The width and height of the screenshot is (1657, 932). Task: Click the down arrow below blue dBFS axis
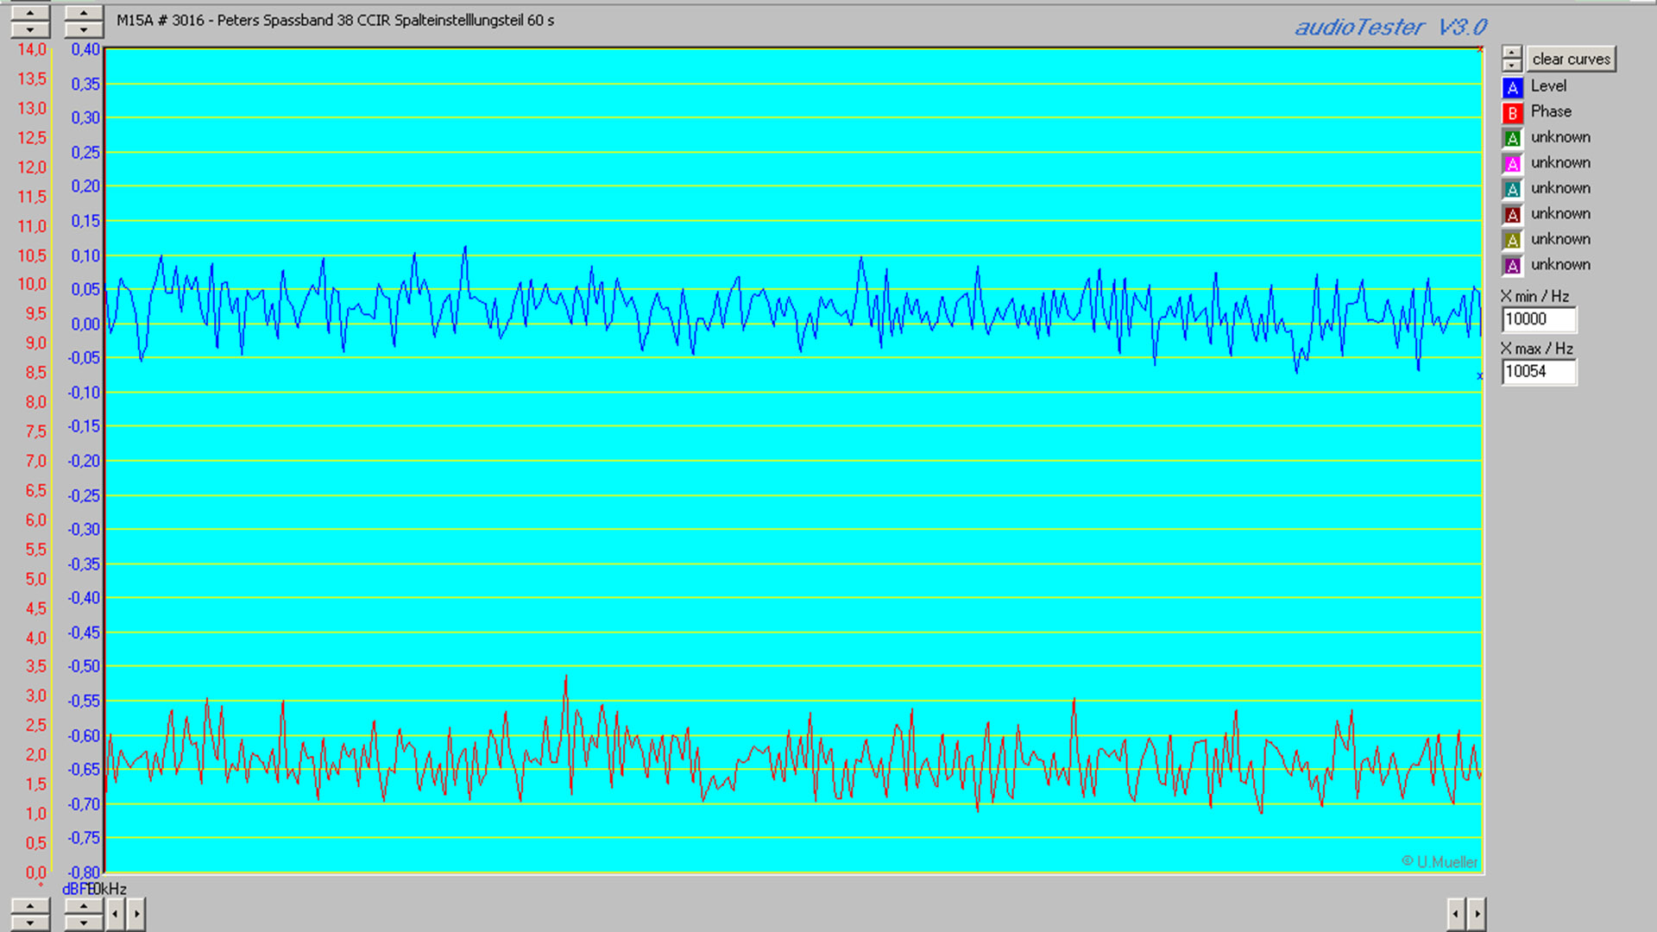click(x=83, y=923)
